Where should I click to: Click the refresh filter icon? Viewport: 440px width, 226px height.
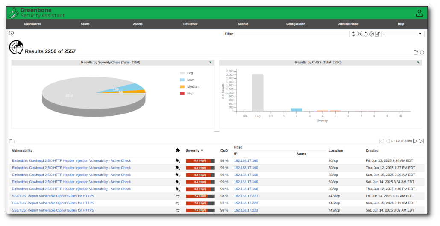click(x=353, y=34)
